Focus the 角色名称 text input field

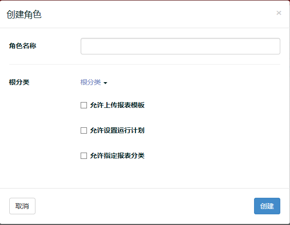coord(180,46)
